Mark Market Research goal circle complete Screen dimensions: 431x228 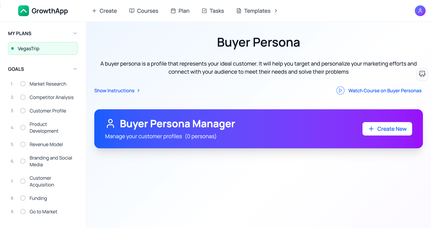[23, 84]
